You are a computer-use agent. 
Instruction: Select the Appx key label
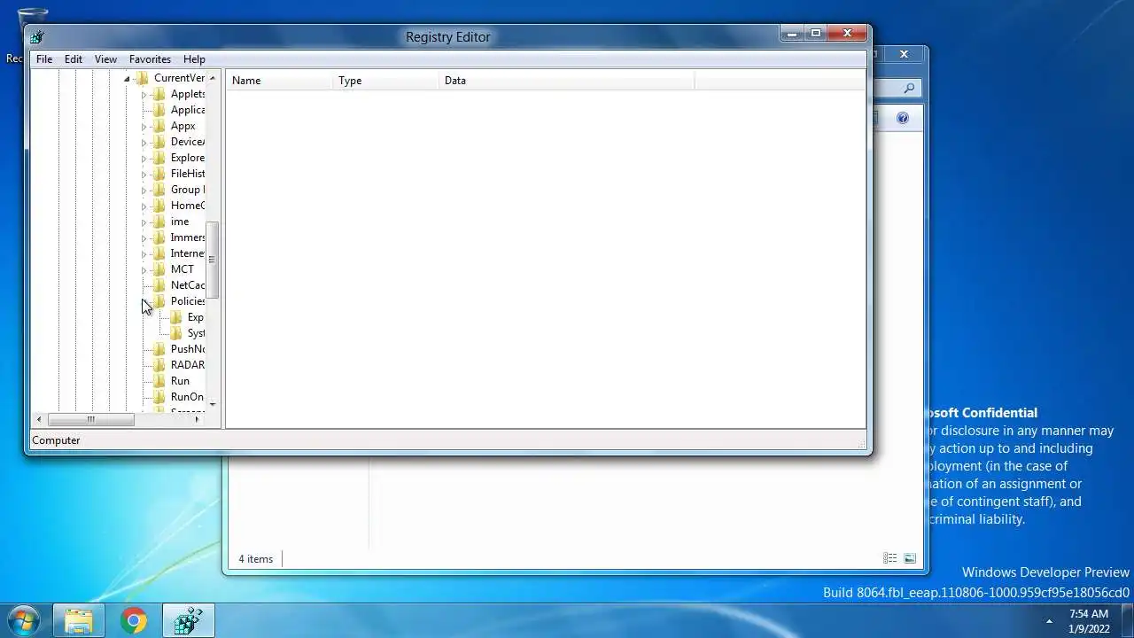tap(183, 126)
